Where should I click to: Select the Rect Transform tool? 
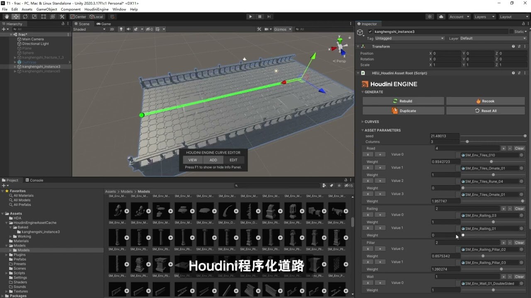coord(44,17)
